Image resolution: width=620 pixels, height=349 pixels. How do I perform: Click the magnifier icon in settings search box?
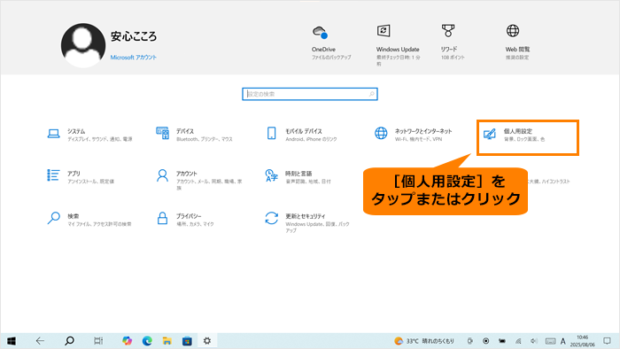click(371, 94)
